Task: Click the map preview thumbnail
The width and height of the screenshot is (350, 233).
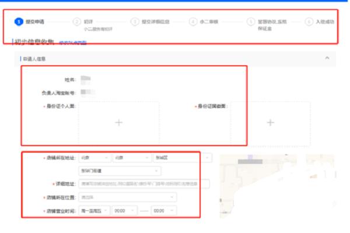Action: [276, 183]
